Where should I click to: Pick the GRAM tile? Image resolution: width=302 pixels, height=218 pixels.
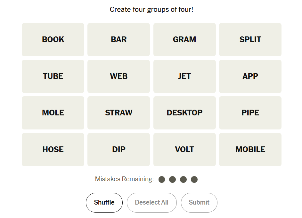pos(184,40)
